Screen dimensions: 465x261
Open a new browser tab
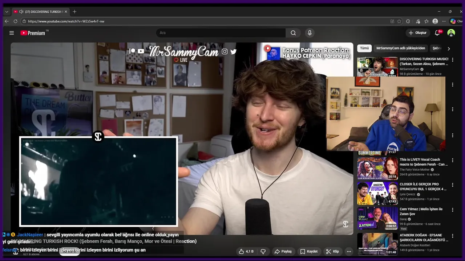tap(74, 12)
